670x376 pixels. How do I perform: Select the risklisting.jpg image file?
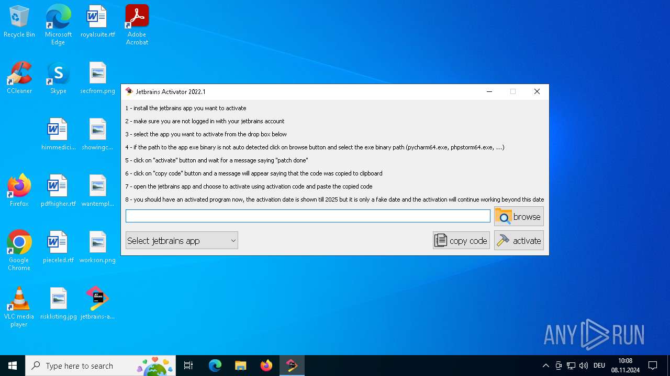point(58,304)
